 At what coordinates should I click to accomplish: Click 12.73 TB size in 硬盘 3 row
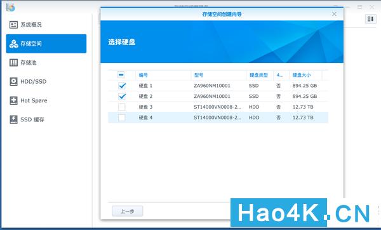[303, 107]
